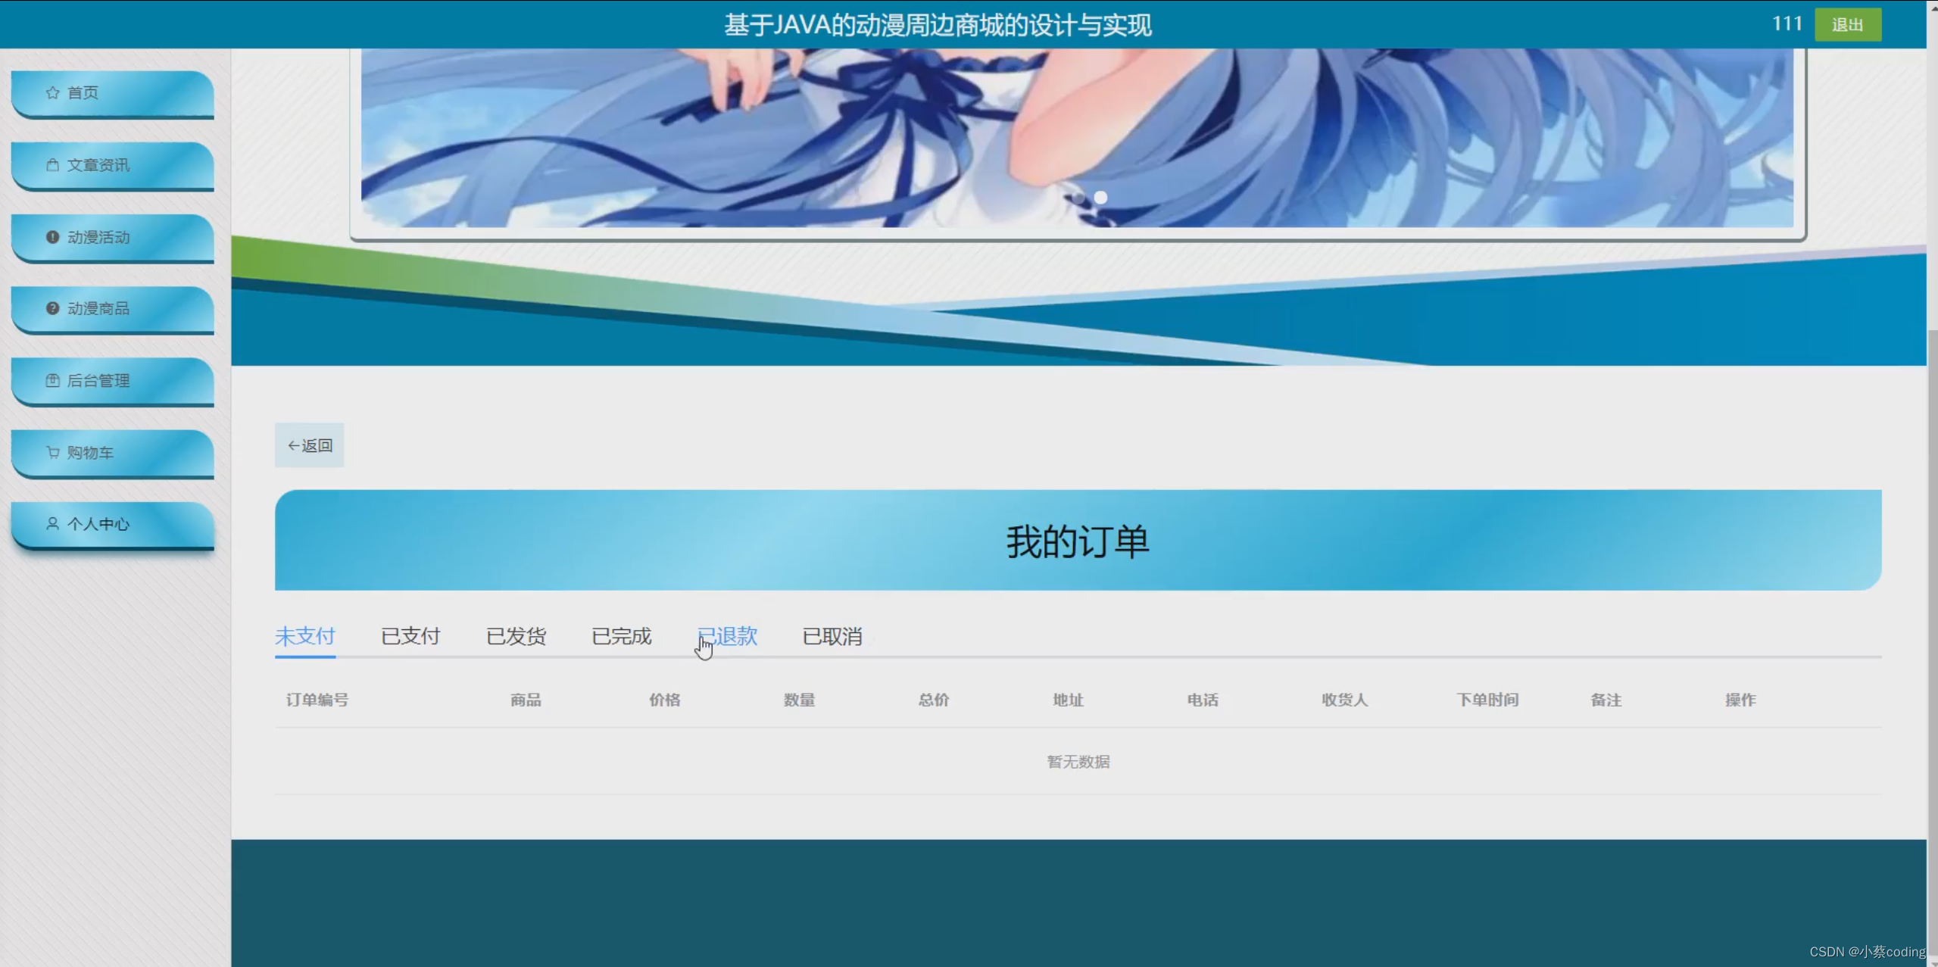Click the ←返回 back button
1938x967 pixels.
tap(309, 445)
